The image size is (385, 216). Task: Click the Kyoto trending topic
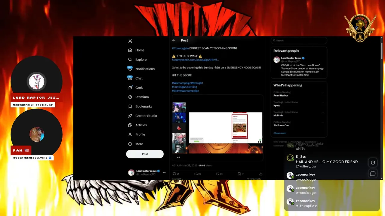pos(277,106)
